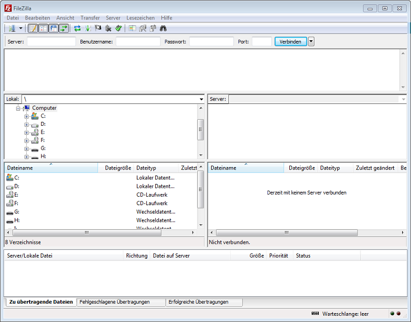
Task: Open the Lesezeichen menu
Action: [x=141, y=18]
